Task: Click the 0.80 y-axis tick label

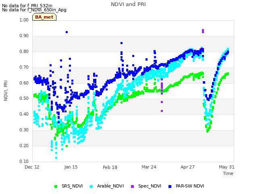Action: 24,51
